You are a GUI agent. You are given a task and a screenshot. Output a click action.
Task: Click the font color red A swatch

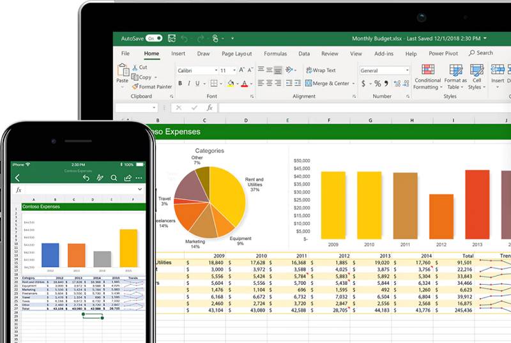pos(243,84)
